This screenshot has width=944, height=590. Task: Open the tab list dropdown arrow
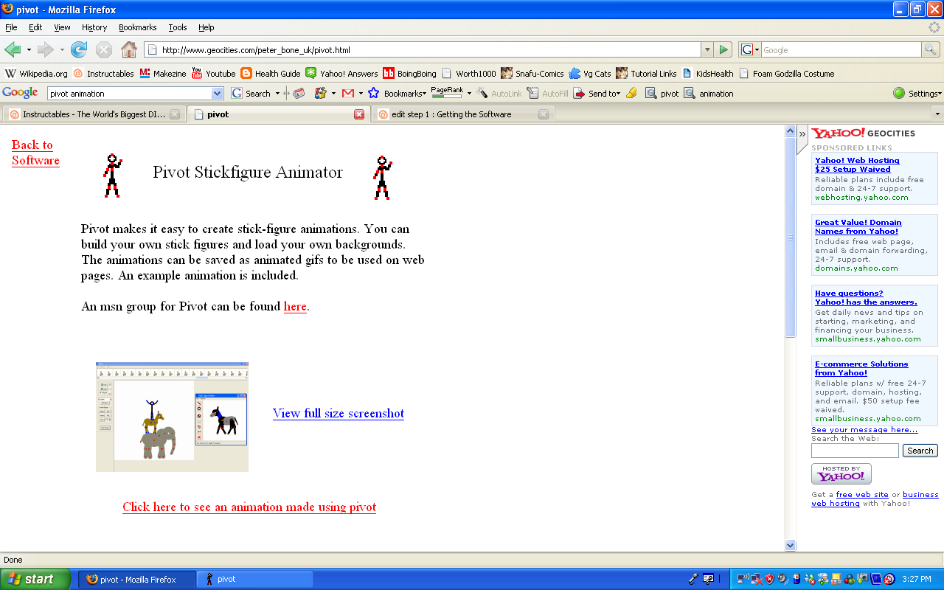pyautogui.click(x=937, y=114)
